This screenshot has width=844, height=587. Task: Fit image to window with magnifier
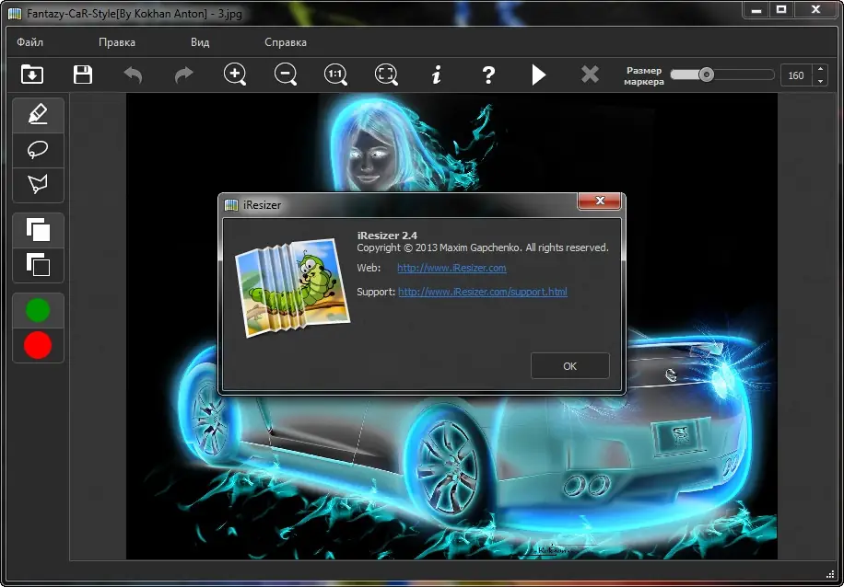[x=386, y=75]
